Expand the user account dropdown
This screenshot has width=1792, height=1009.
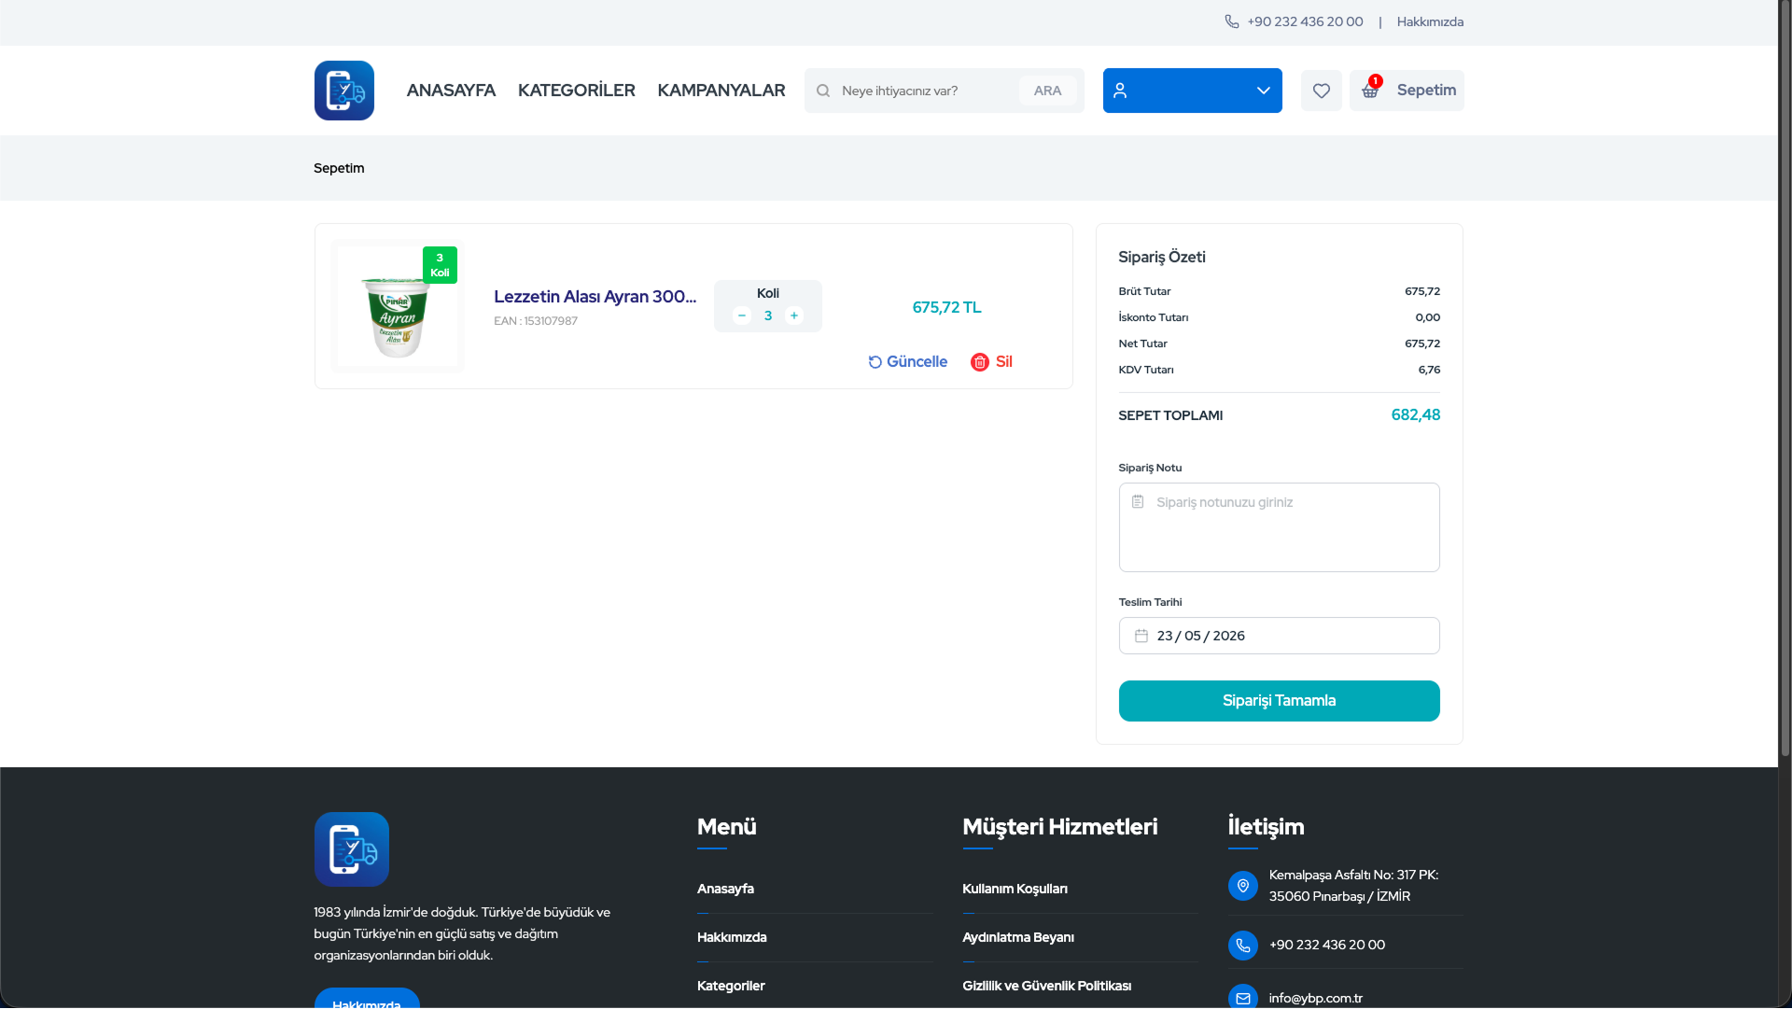(1192, 91)
